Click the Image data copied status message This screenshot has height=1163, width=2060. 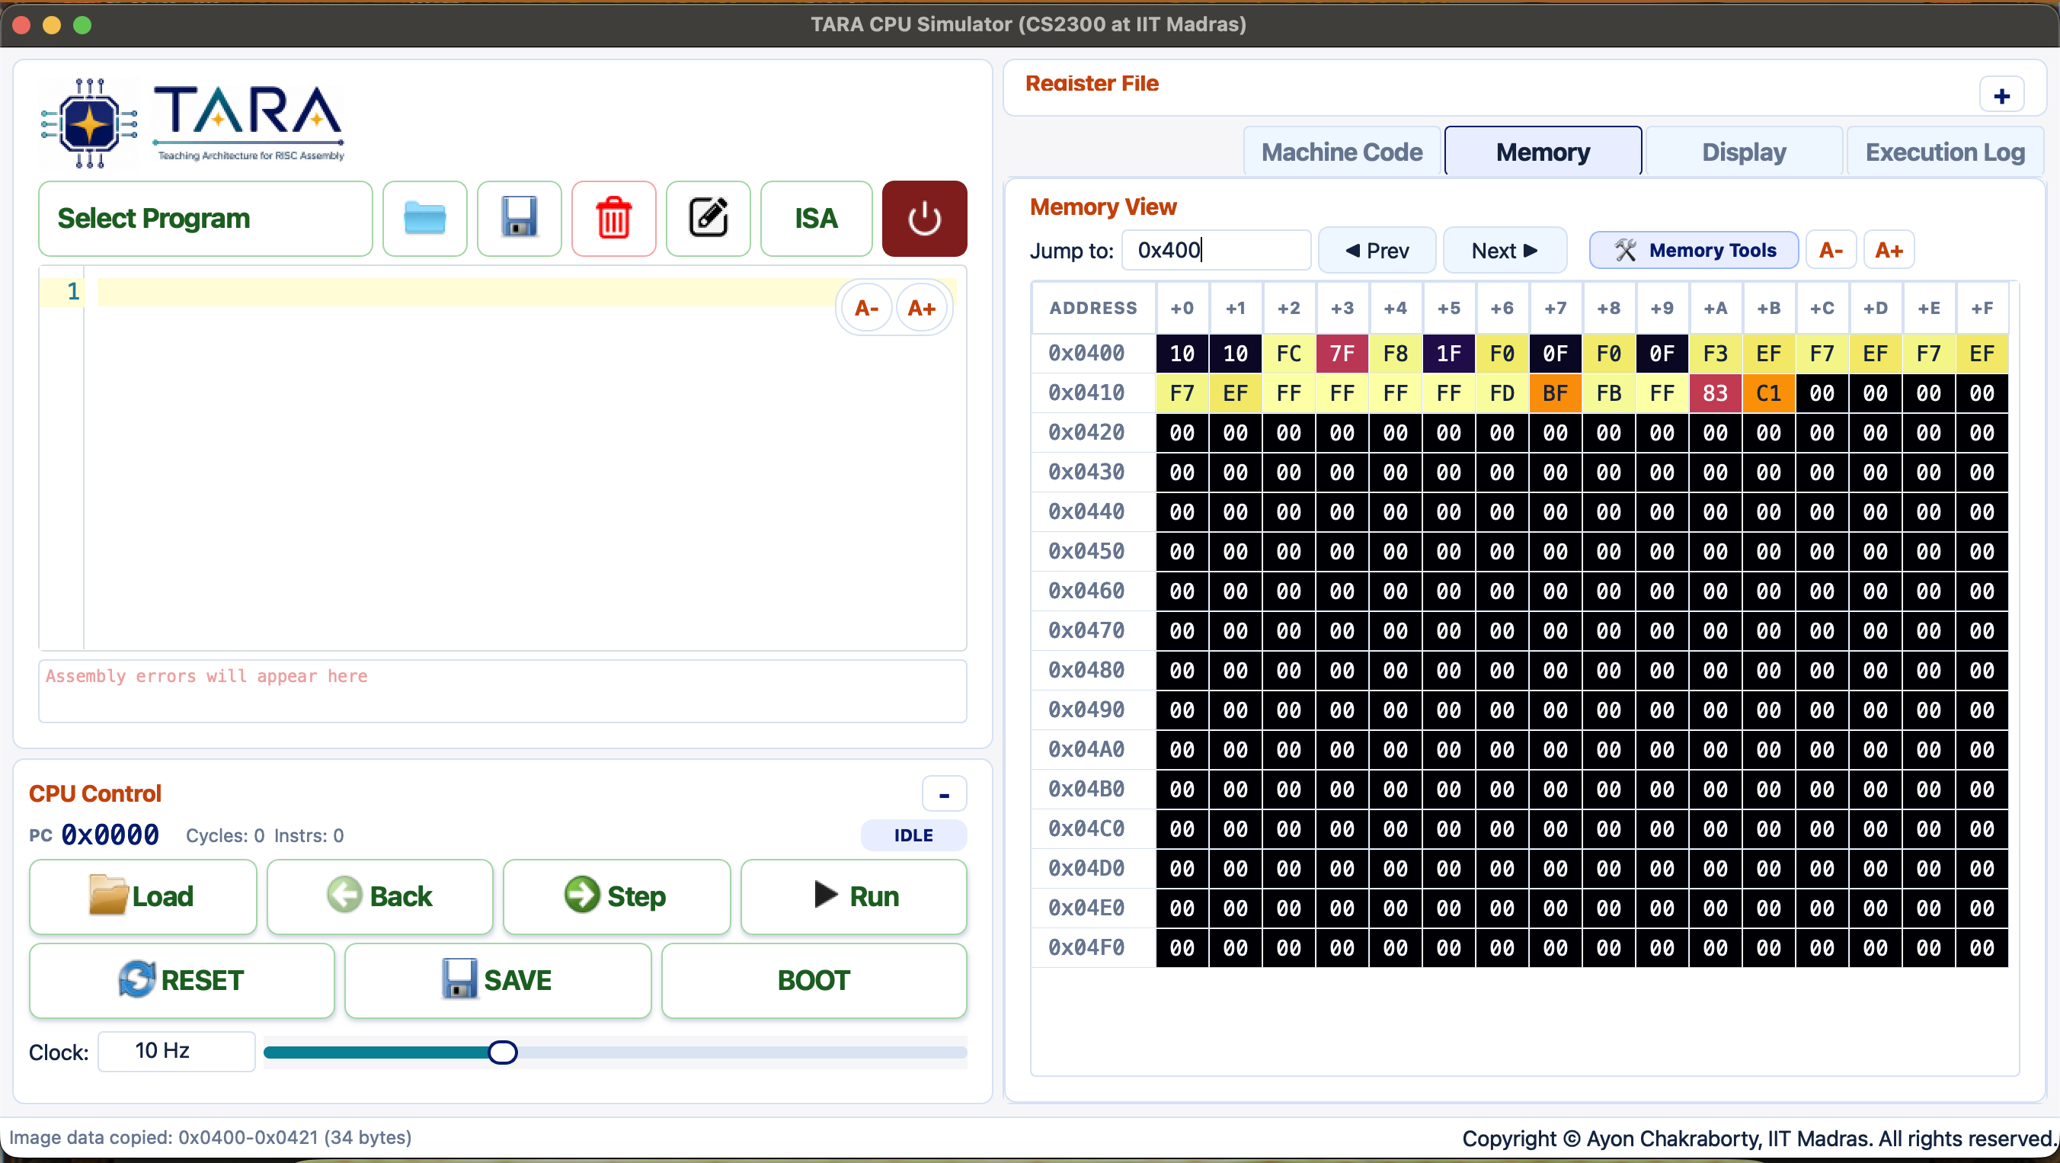pyautogui.click(x=210, y=1138)
